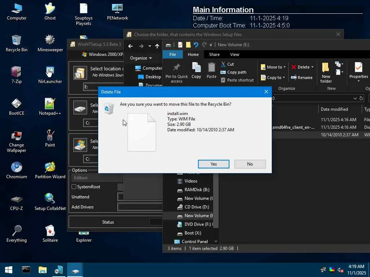Open the File ribbon tab
This screenshot has width=370, height=277.
tap(172, 54)
